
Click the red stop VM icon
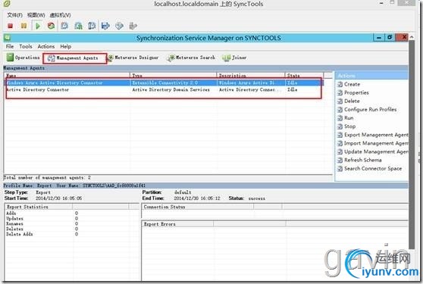(x=11, y=26)
